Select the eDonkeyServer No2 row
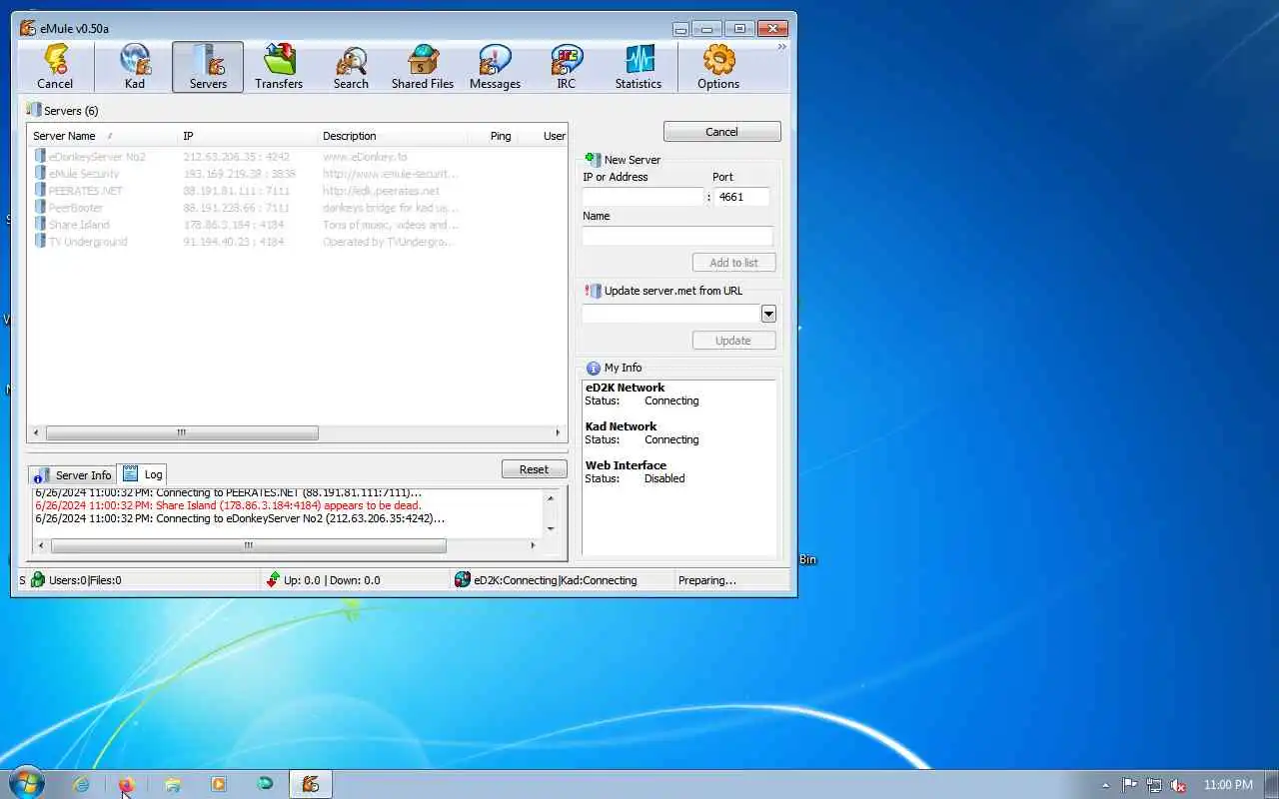1279x799 pixels. 297,157
